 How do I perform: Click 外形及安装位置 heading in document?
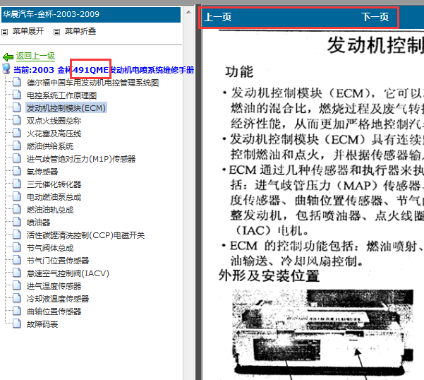[269, 276]
